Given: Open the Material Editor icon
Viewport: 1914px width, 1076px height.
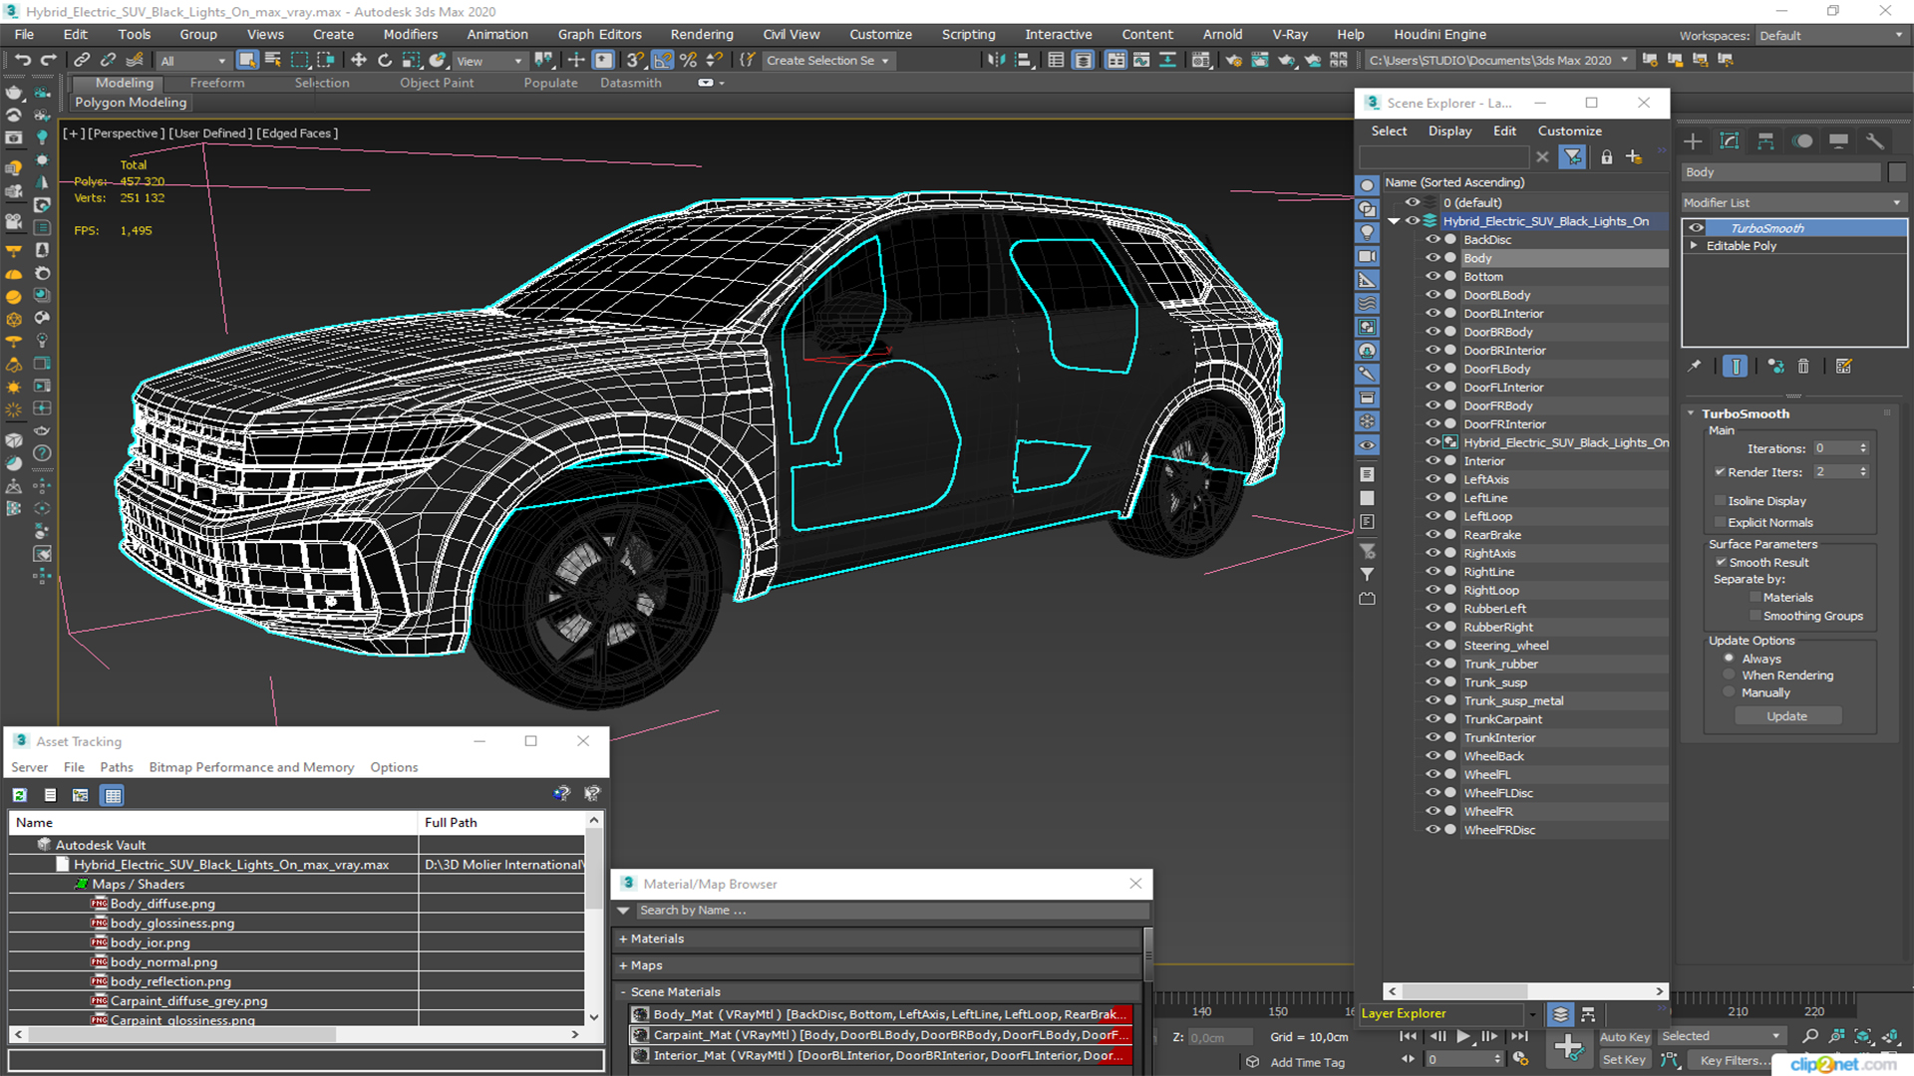Looking at the screenshot, I should point(1201,60).
